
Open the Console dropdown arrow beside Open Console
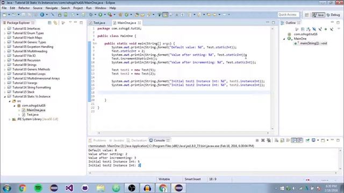coord(327,140)
